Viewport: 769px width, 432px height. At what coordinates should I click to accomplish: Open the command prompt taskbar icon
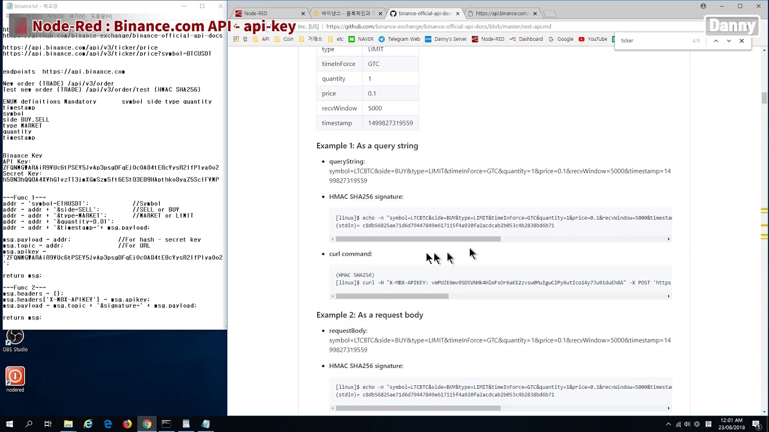tap(166, 424)
